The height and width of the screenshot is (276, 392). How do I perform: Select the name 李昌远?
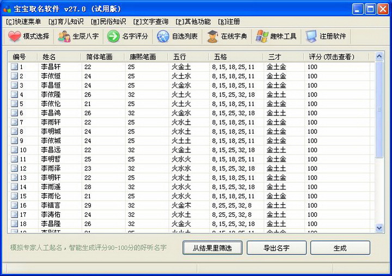point(51,150)
